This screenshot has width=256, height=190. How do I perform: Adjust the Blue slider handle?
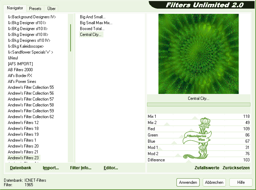[174, 143]
